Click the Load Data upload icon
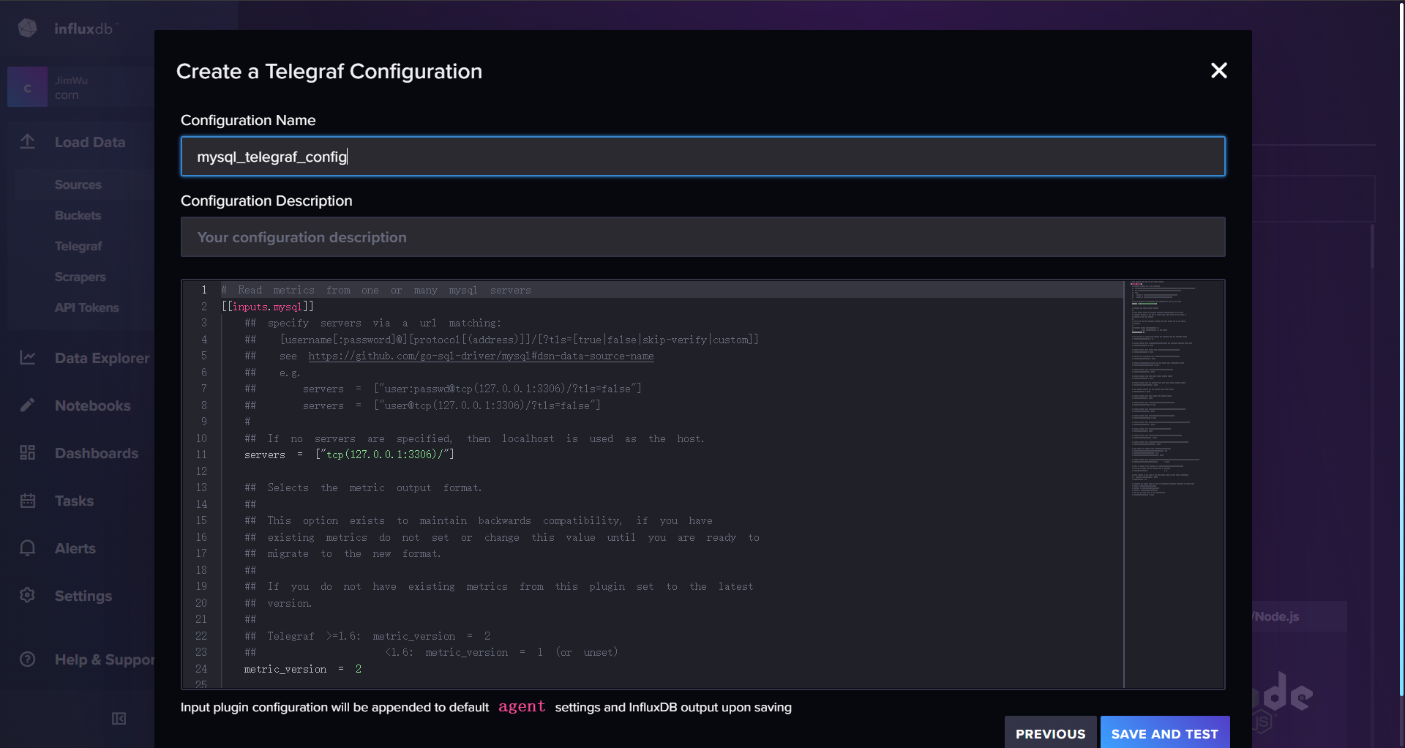 [28, 141]
